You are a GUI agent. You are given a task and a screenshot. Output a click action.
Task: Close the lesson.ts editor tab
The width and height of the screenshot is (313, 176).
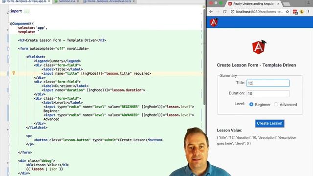click(134, 1)
